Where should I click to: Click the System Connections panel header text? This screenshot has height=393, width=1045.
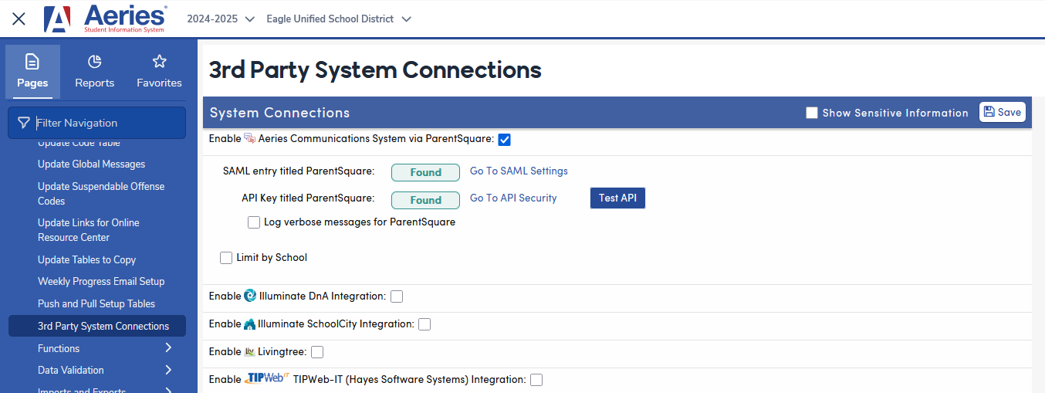click(279, 113)
